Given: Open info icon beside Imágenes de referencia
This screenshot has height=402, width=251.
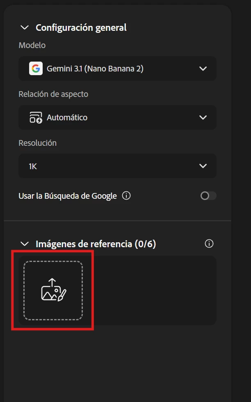Looking at the screenshot, I should coord(209,243).
